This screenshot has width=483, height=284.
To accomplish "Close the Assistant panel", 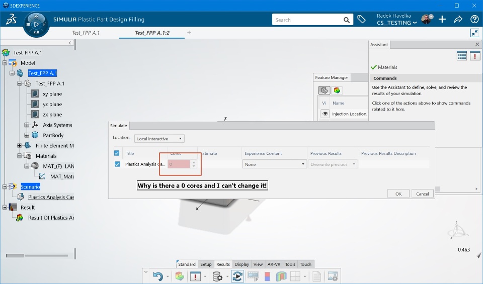I will [477, 44].
